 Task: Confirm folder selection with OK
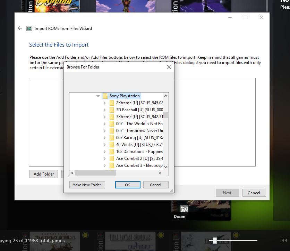pyautogui.click(x=128, y=185)
